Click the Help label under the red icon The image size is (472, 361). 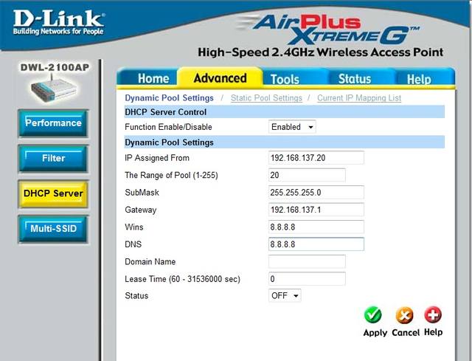coord(433,332)
